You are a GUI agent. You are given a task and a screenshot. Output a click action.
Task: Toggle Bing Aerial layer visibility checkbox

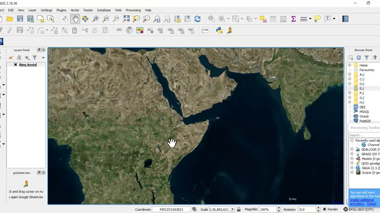pyautogui.click(x=15, y=65)
